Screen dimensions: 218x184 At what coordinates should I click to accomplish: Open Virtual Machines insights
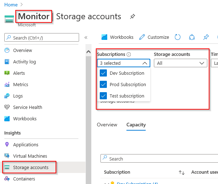coord(30,156)
